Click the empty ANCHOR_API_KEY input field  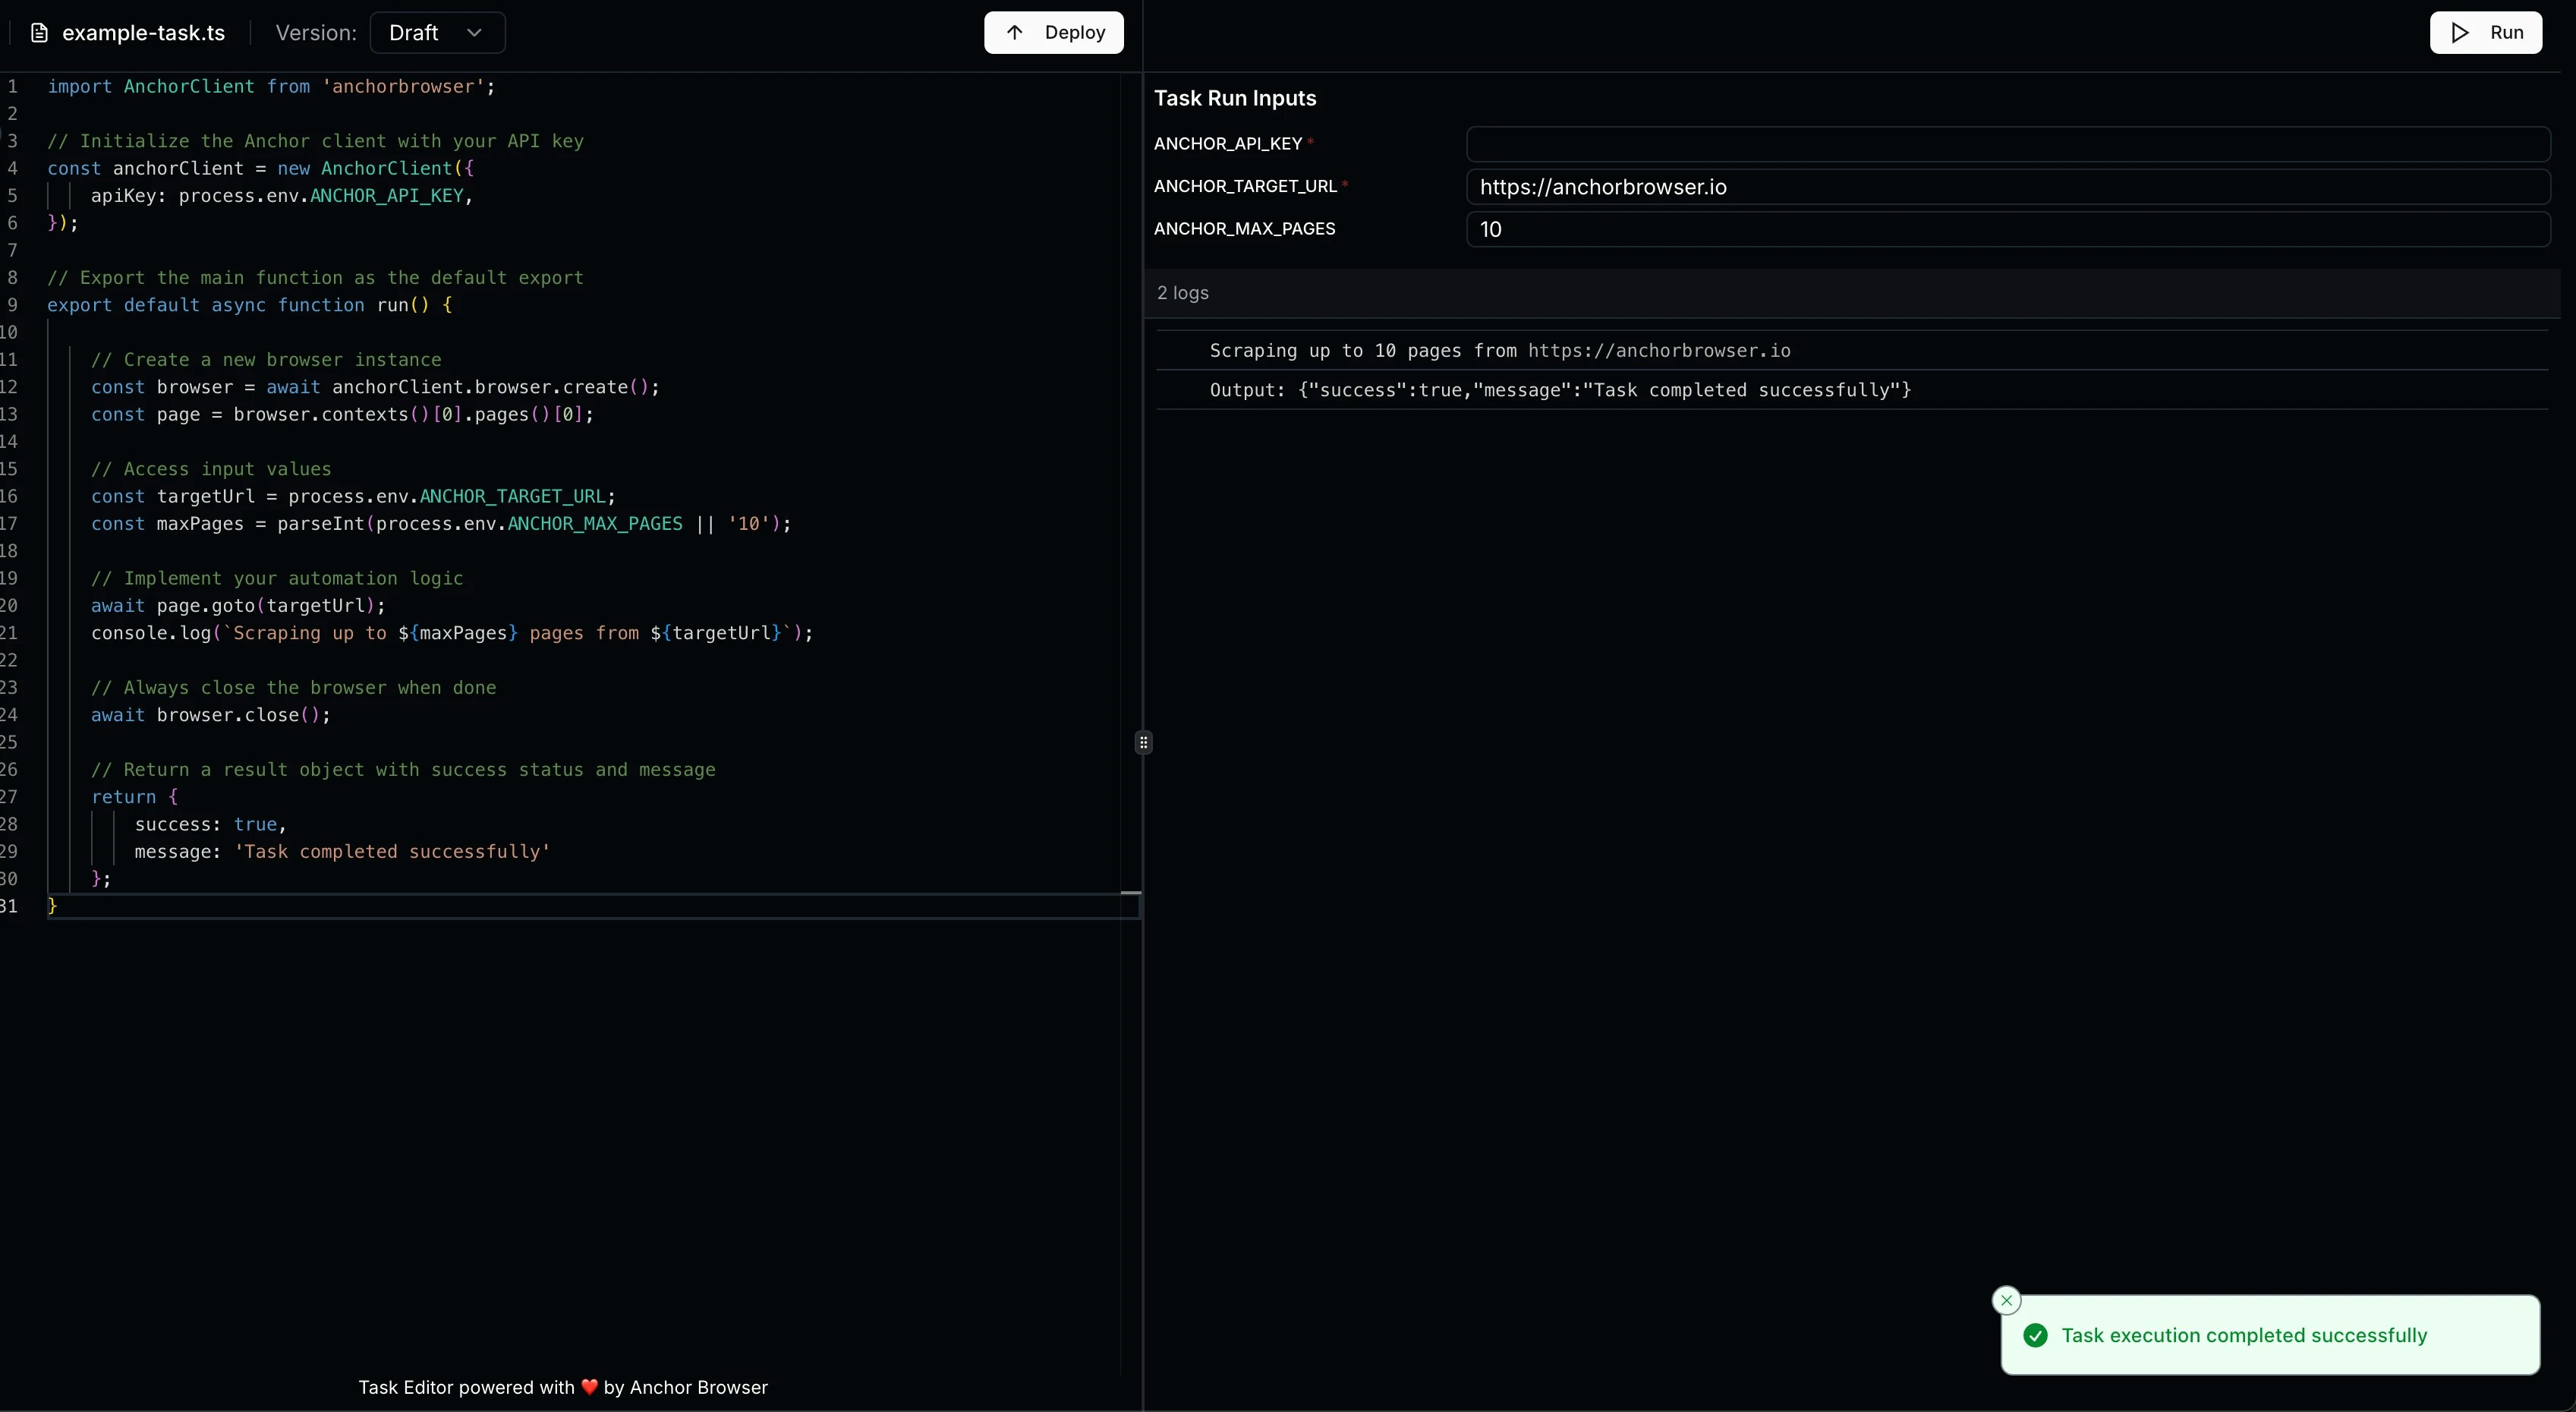2006,144
